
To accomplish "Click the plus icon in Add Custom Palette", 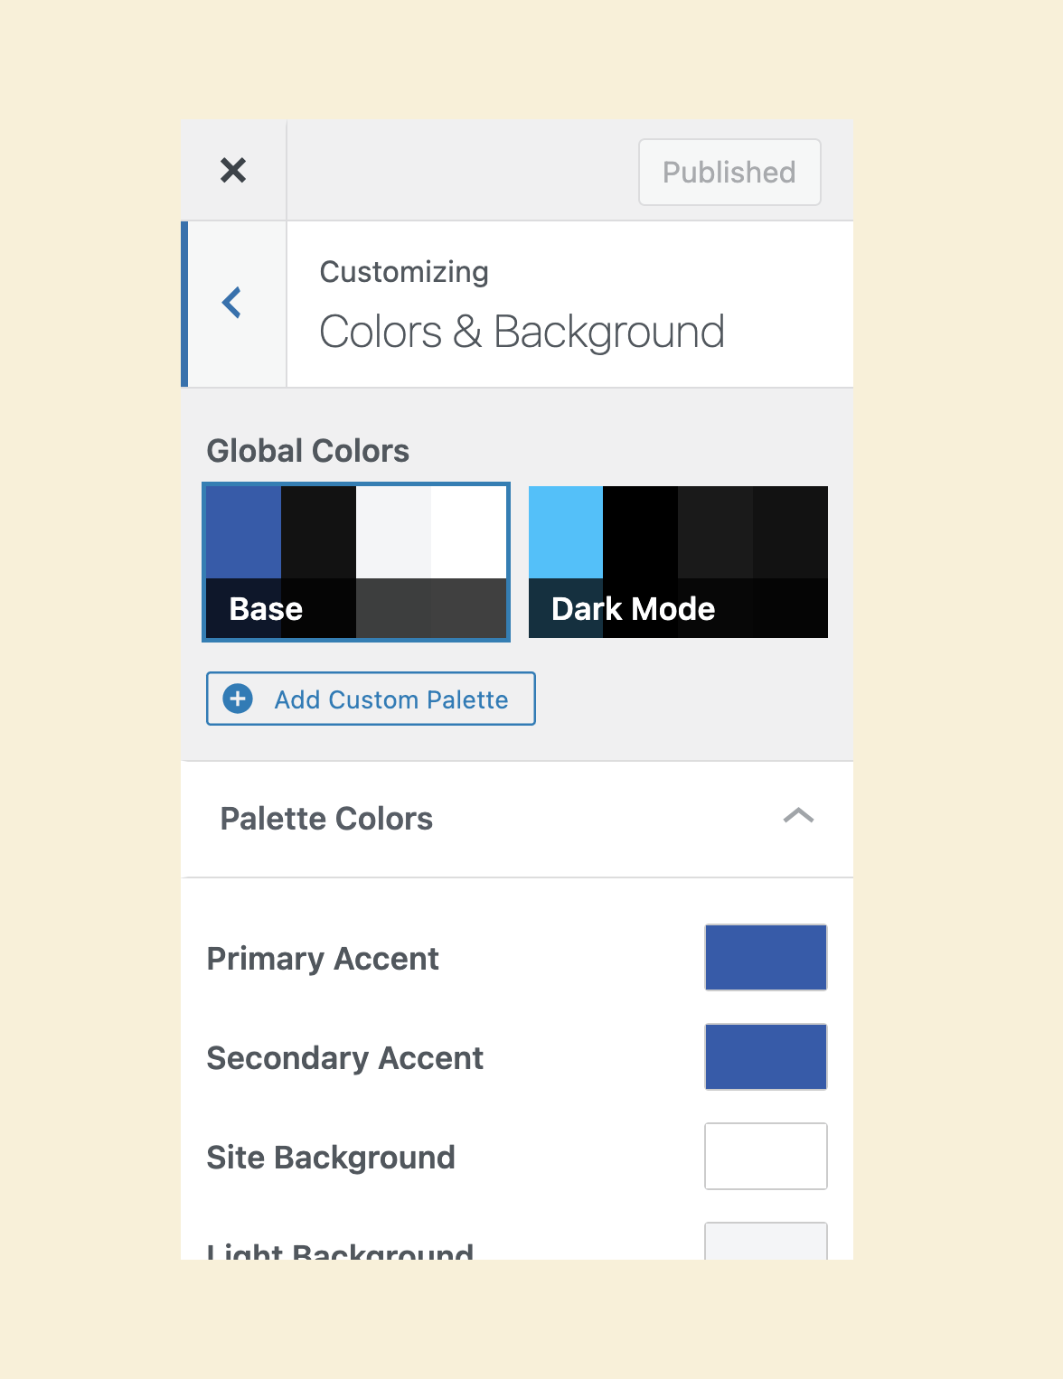I will click(238, 699).
